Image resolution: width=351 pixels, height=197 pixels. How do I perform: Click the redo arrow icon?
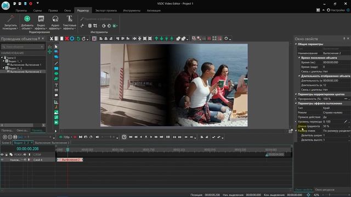pyautogui.click(x=83, y=39)
